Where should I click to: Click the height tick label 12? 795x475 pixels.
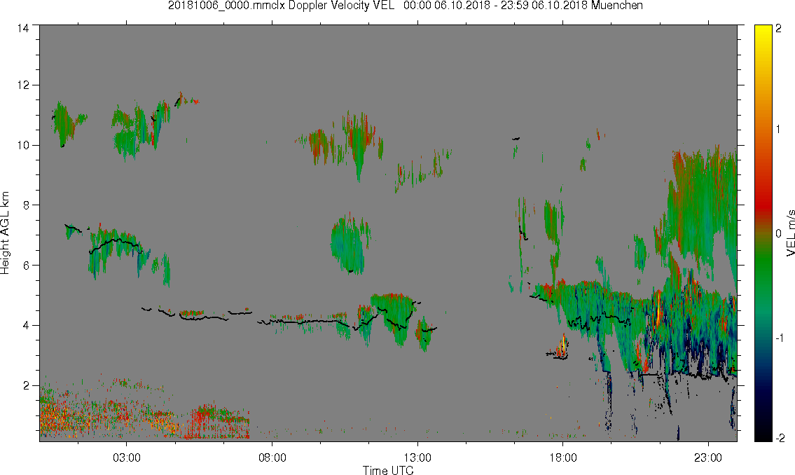23,85
